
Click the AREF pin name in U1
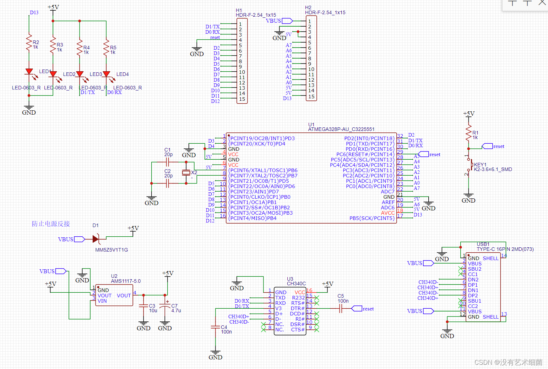click(x=388, y=202)
